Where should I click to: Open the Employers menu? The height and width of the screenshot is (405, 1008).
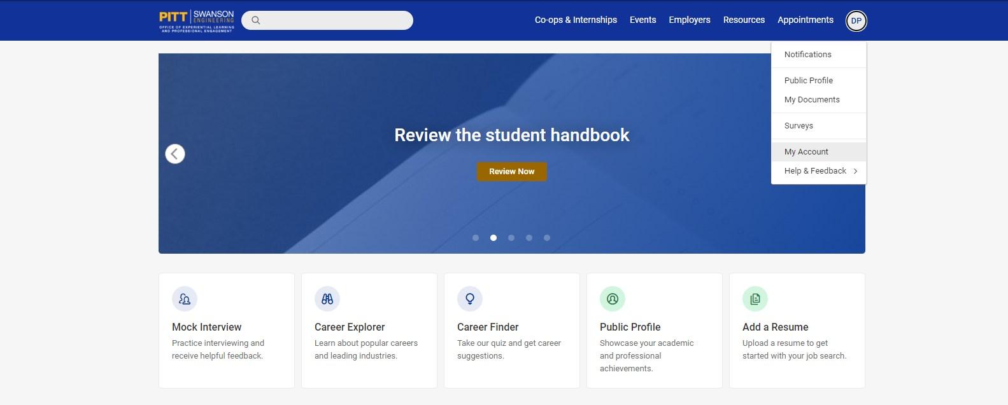coord(689,20)
